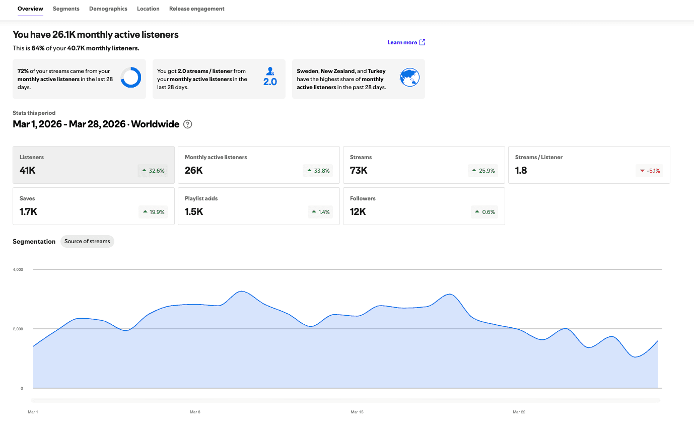Click the green up arrow in the Listeners card
The height and width of the screenshot is (433, 694).
pyautogui.click(x=145, y=171)
